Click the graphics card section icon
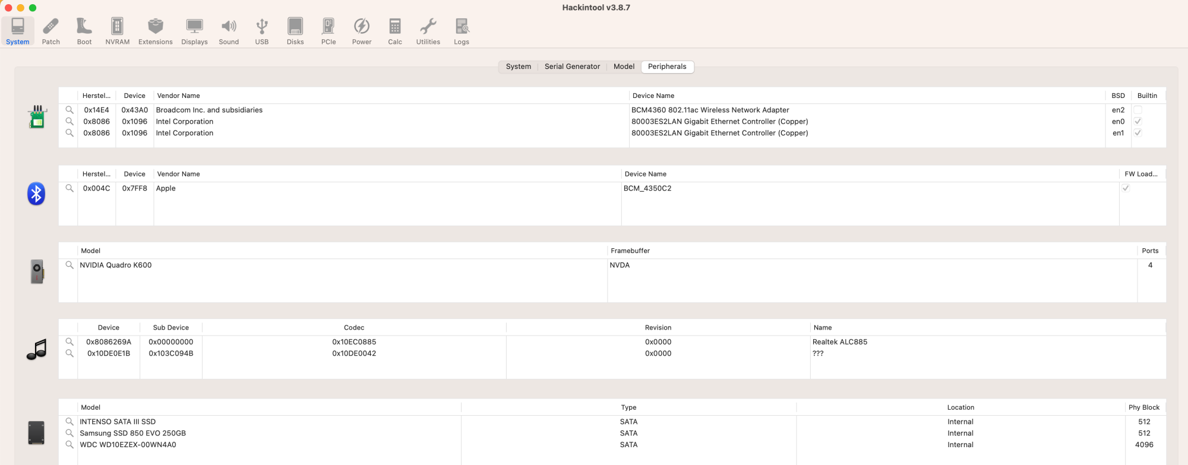1188x465 pixels. pyautogui.click(x=37, y=272)
